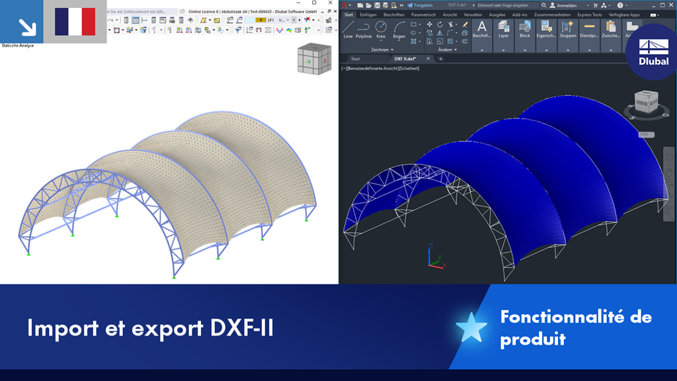Viewport: 677px width, 381px height.
Task: Switch to the Einfügen ribbon tab
Action: click(x=370, y=15)
